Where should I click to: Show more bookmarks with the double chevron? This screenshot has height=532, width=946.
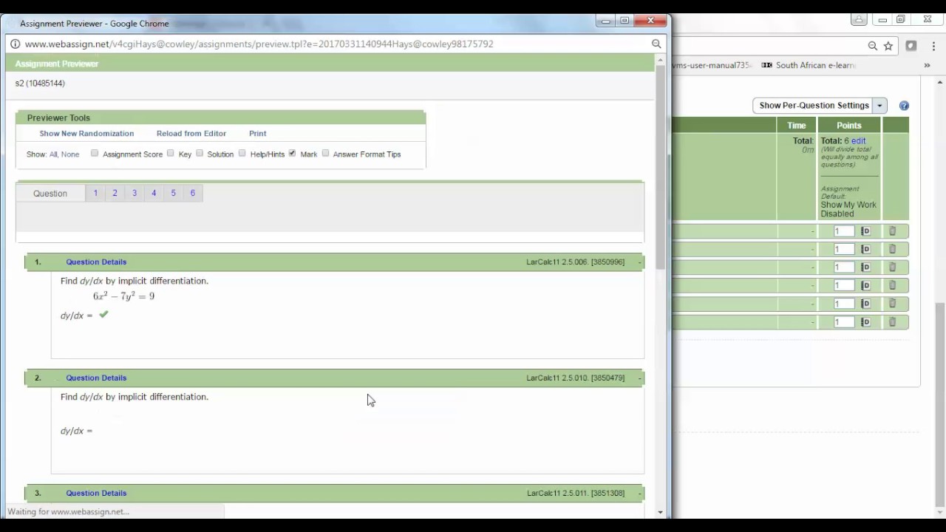pyautogui.click(x=927, y=65)
